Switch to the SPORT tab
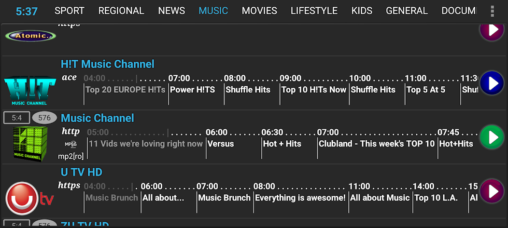This screenshot has width=508, height=228. click(x=70, y=11)
